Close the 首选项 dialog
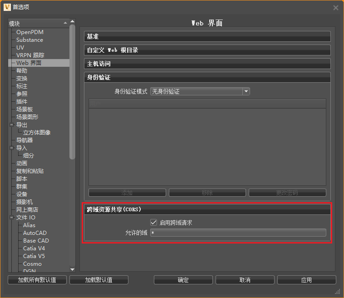The height and width of the screenshot is (298, 344). 336,8
